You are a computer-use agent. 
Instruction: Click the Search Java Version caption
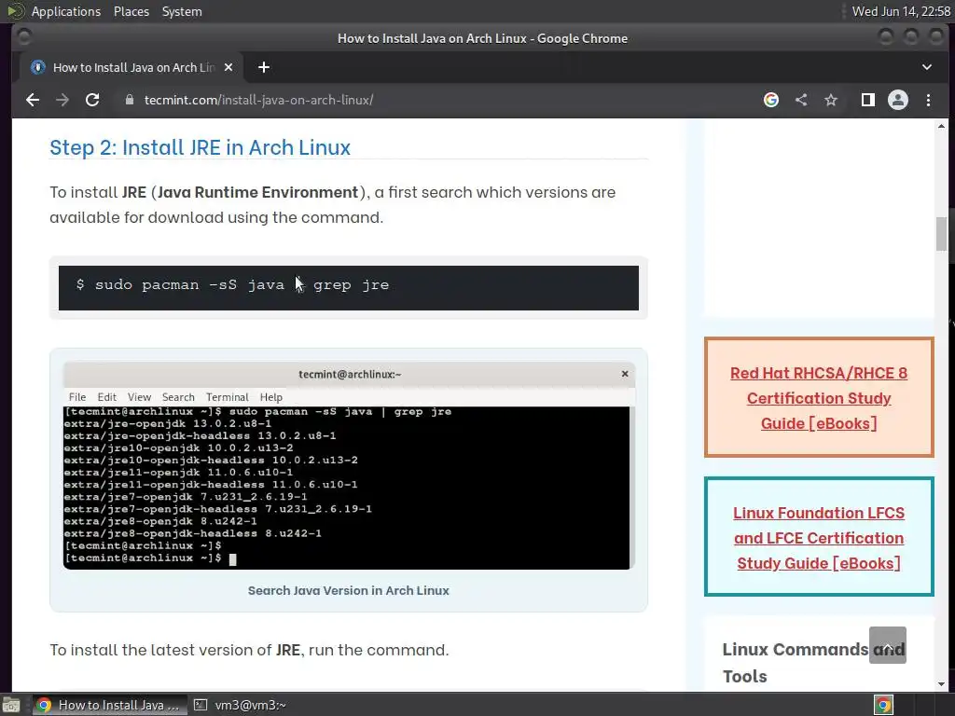349,590
